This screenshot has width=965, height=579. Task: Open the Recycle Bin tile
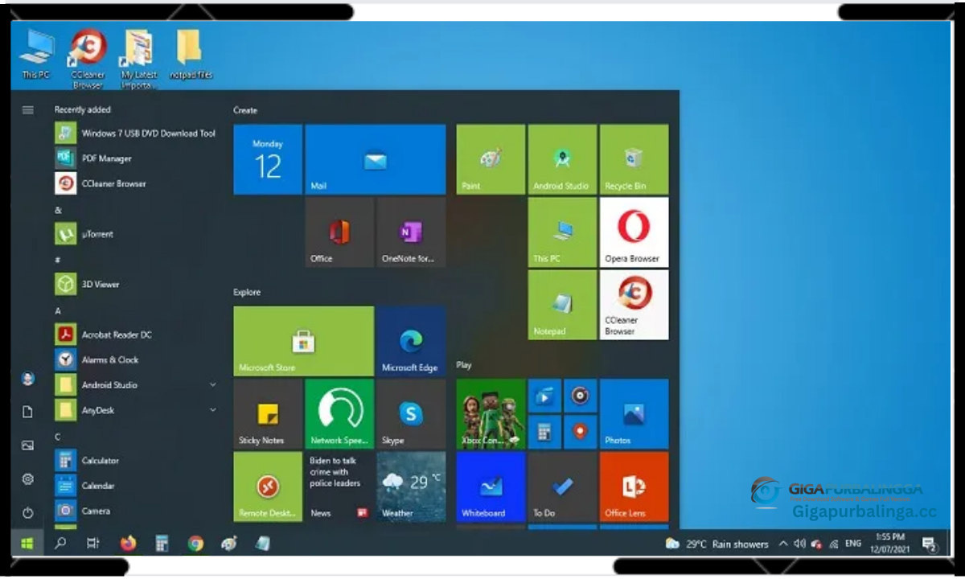[x=634, y=159]
